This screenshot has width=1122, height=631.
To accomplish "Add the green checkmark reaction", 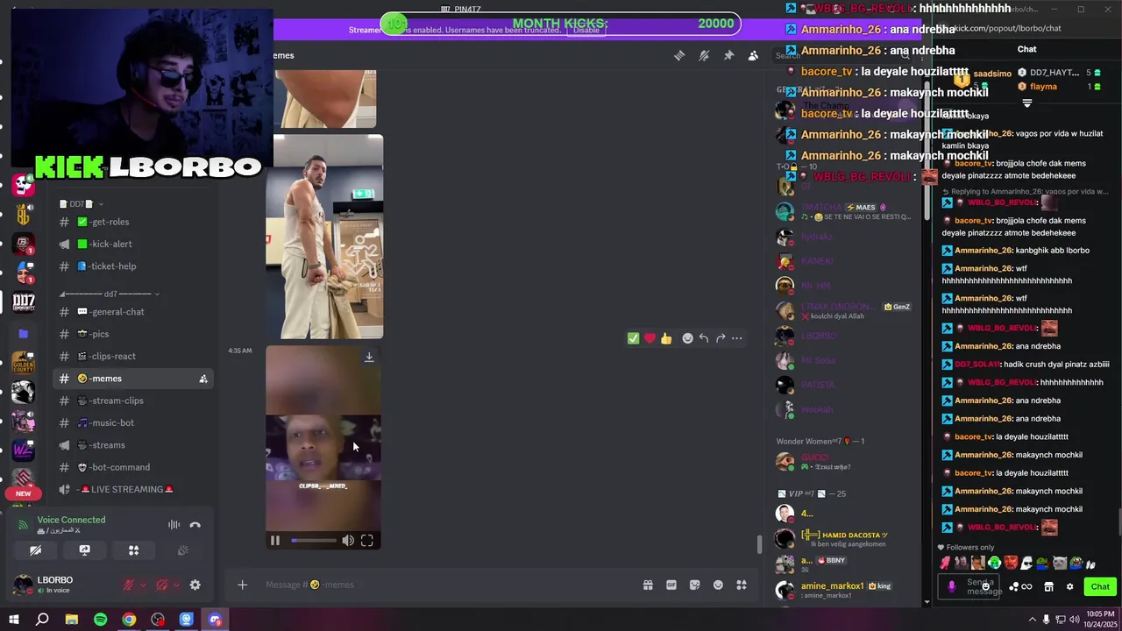I will [x=633, y=338].
